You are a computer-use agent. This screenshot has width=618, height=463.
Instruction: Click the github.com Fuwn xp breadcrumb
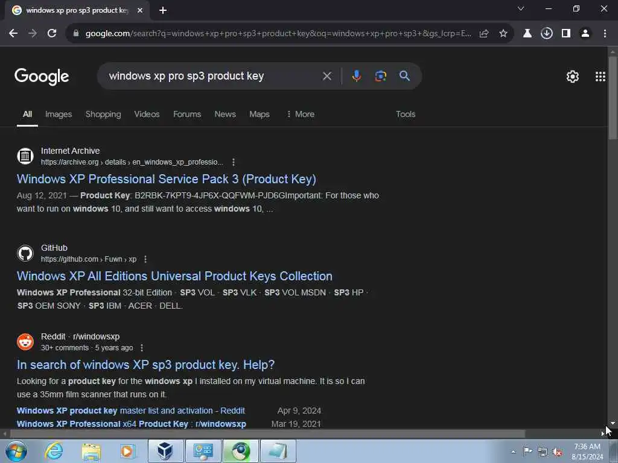click(89, 259)
